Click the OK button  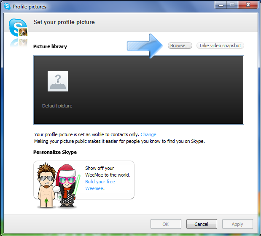[x=166, y=224]
